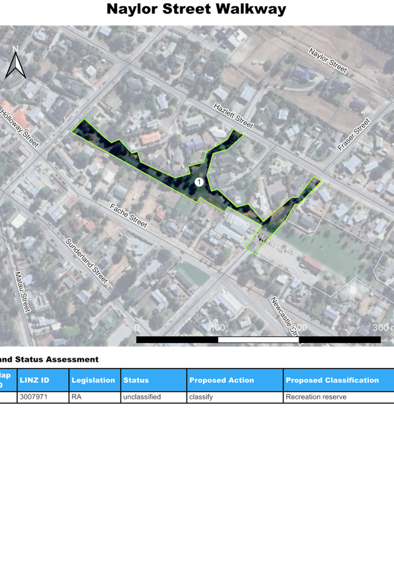
Task: Click the Matau Street label
Action: [x=22, y=292]
